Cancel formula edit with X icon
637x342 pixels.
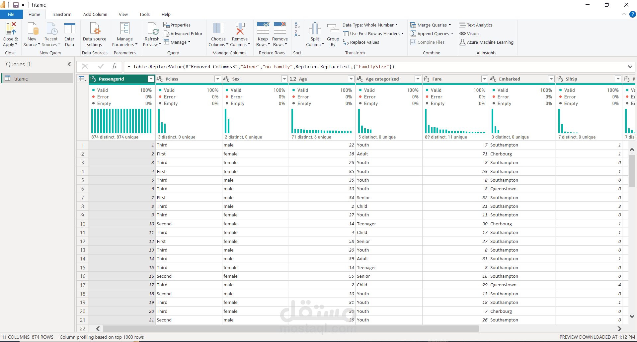(85, 67)
